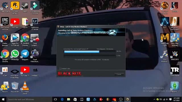Open Corel VideoStudio shortcut

tap(35, 56)
